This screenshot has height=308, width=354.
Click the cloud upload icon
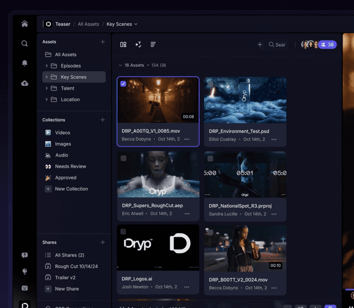coord(24,83)
